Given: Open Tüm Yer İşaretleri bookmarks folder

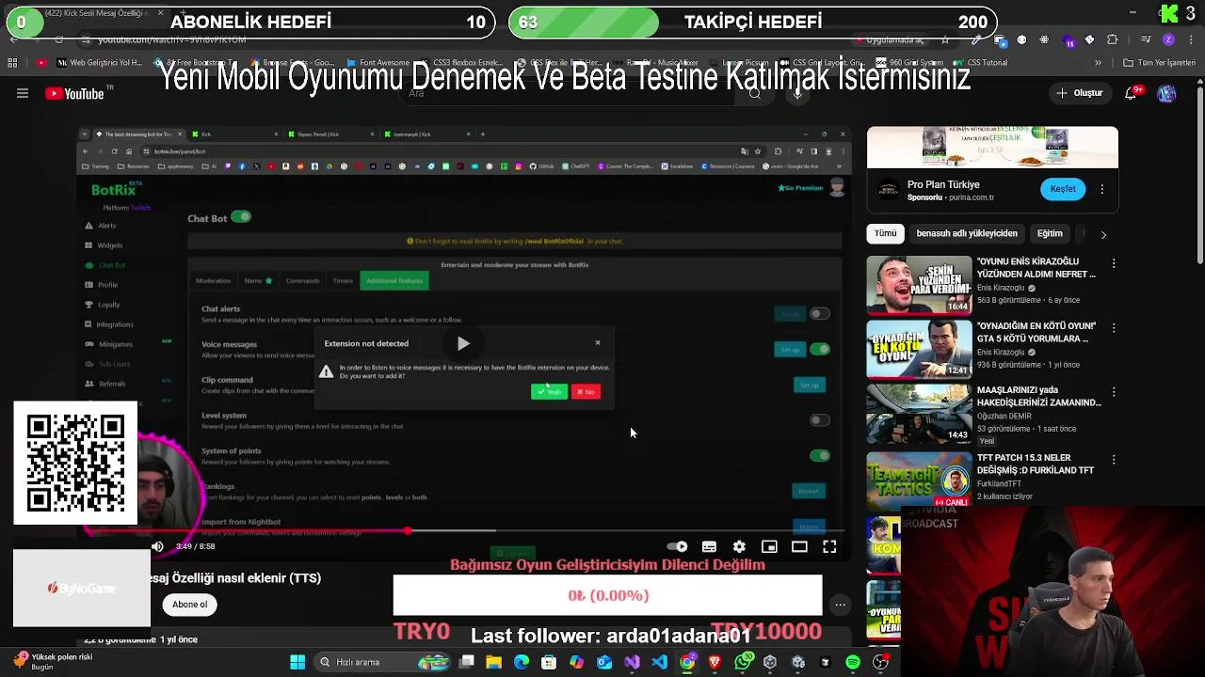Looking at the screenshot, I should click(x=1160, y=63).
